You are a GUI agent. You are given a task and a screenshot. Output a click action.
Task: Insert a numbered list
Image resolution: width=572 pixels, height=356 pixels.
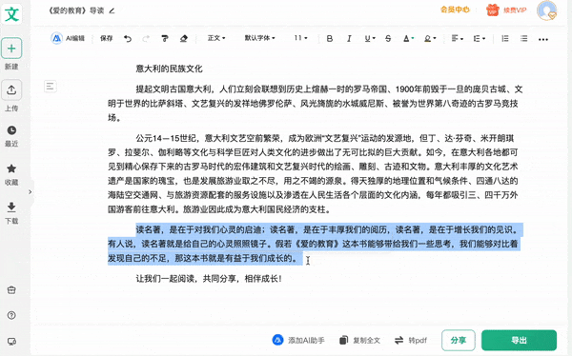coord(505,39)
